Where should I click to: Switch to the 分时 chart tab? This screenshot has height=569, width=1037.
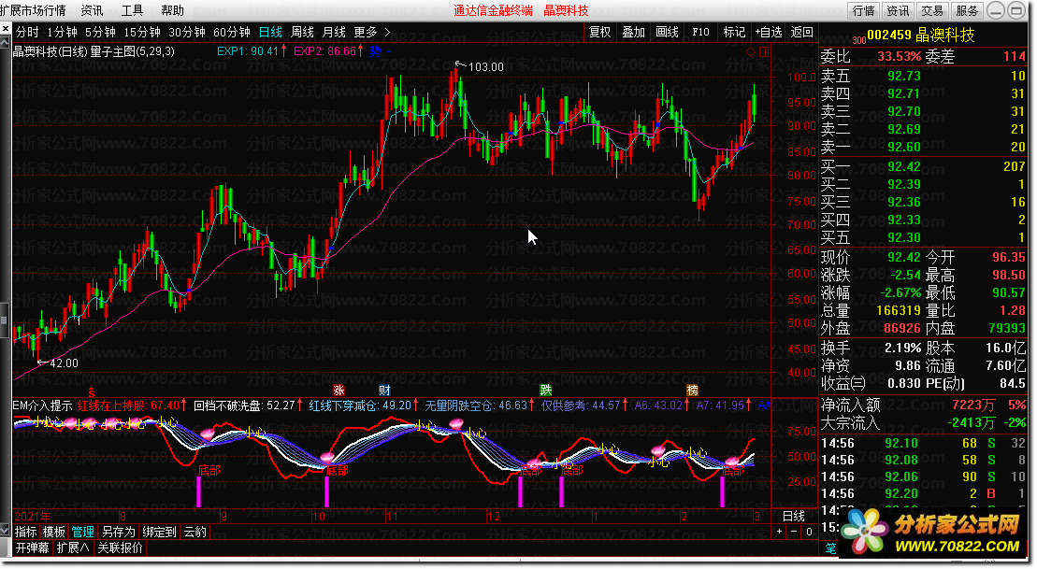(x=27, y=32)
